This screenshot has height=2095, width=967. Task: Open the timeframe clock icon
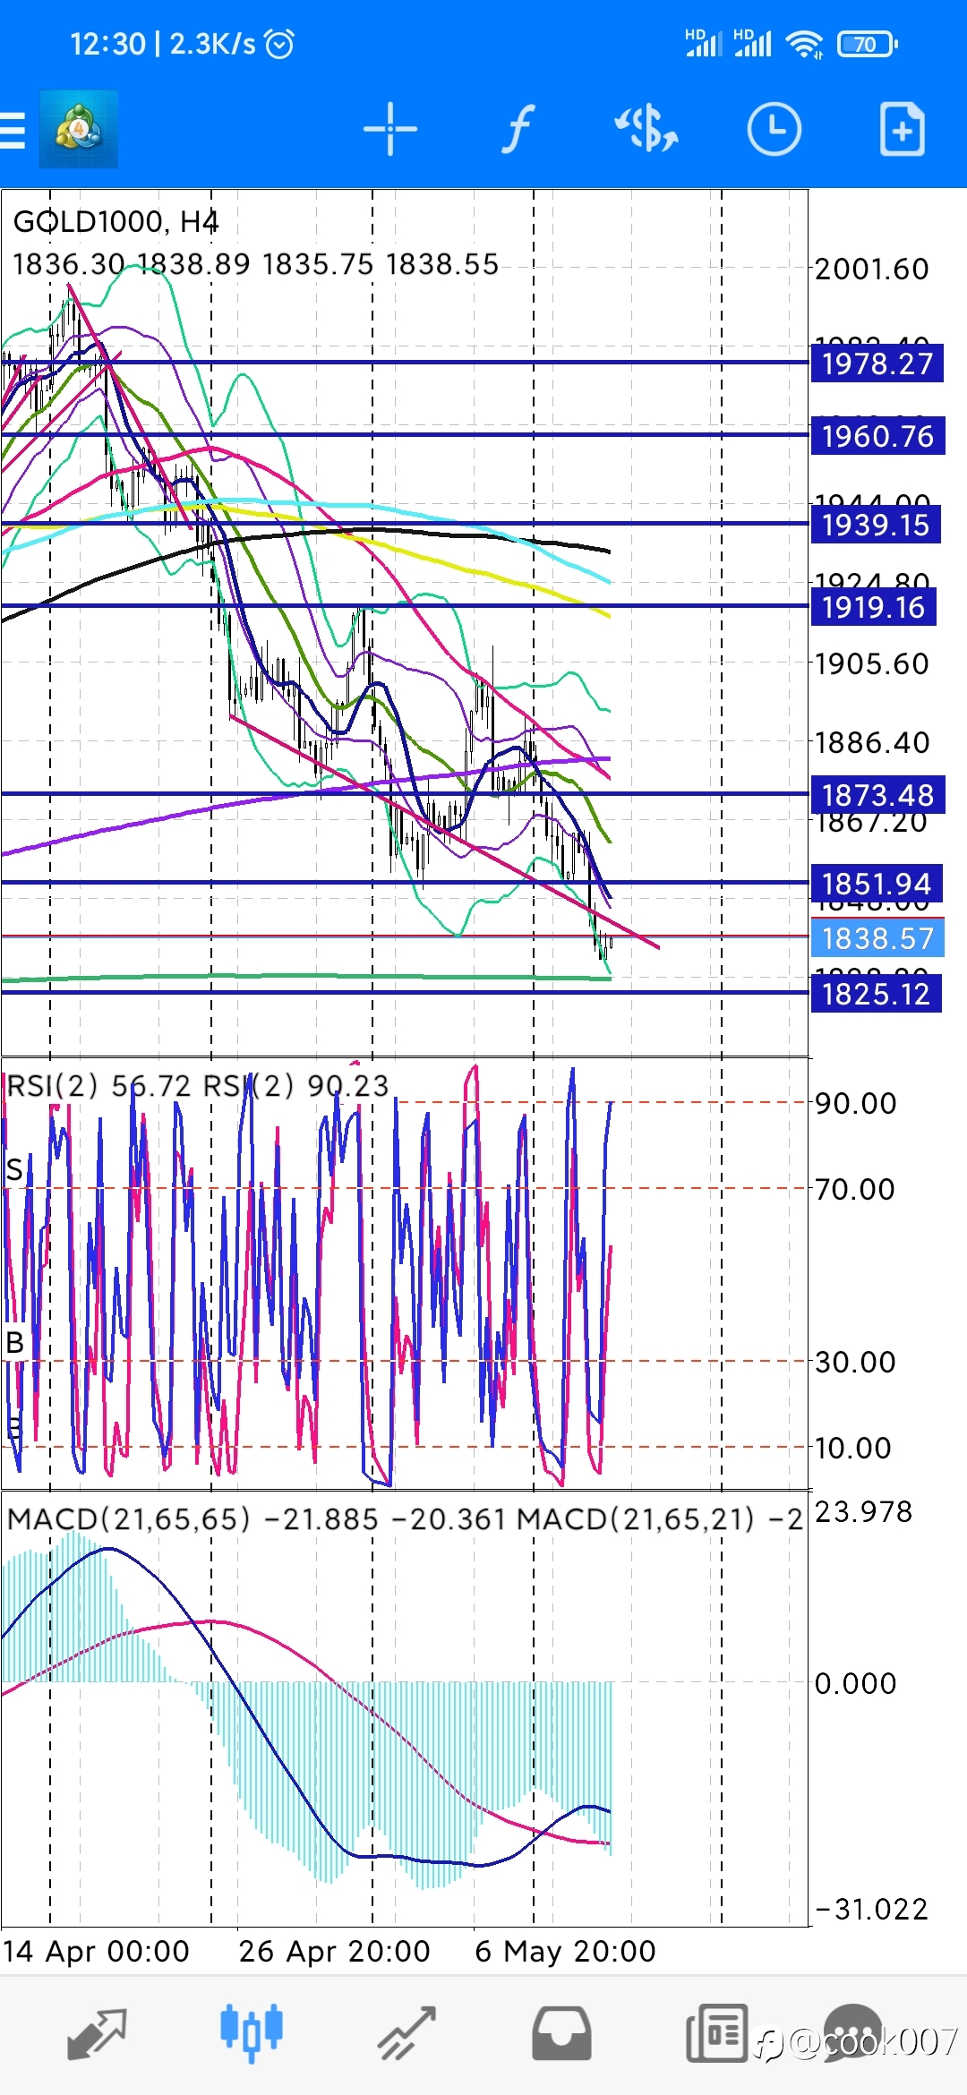774,130
